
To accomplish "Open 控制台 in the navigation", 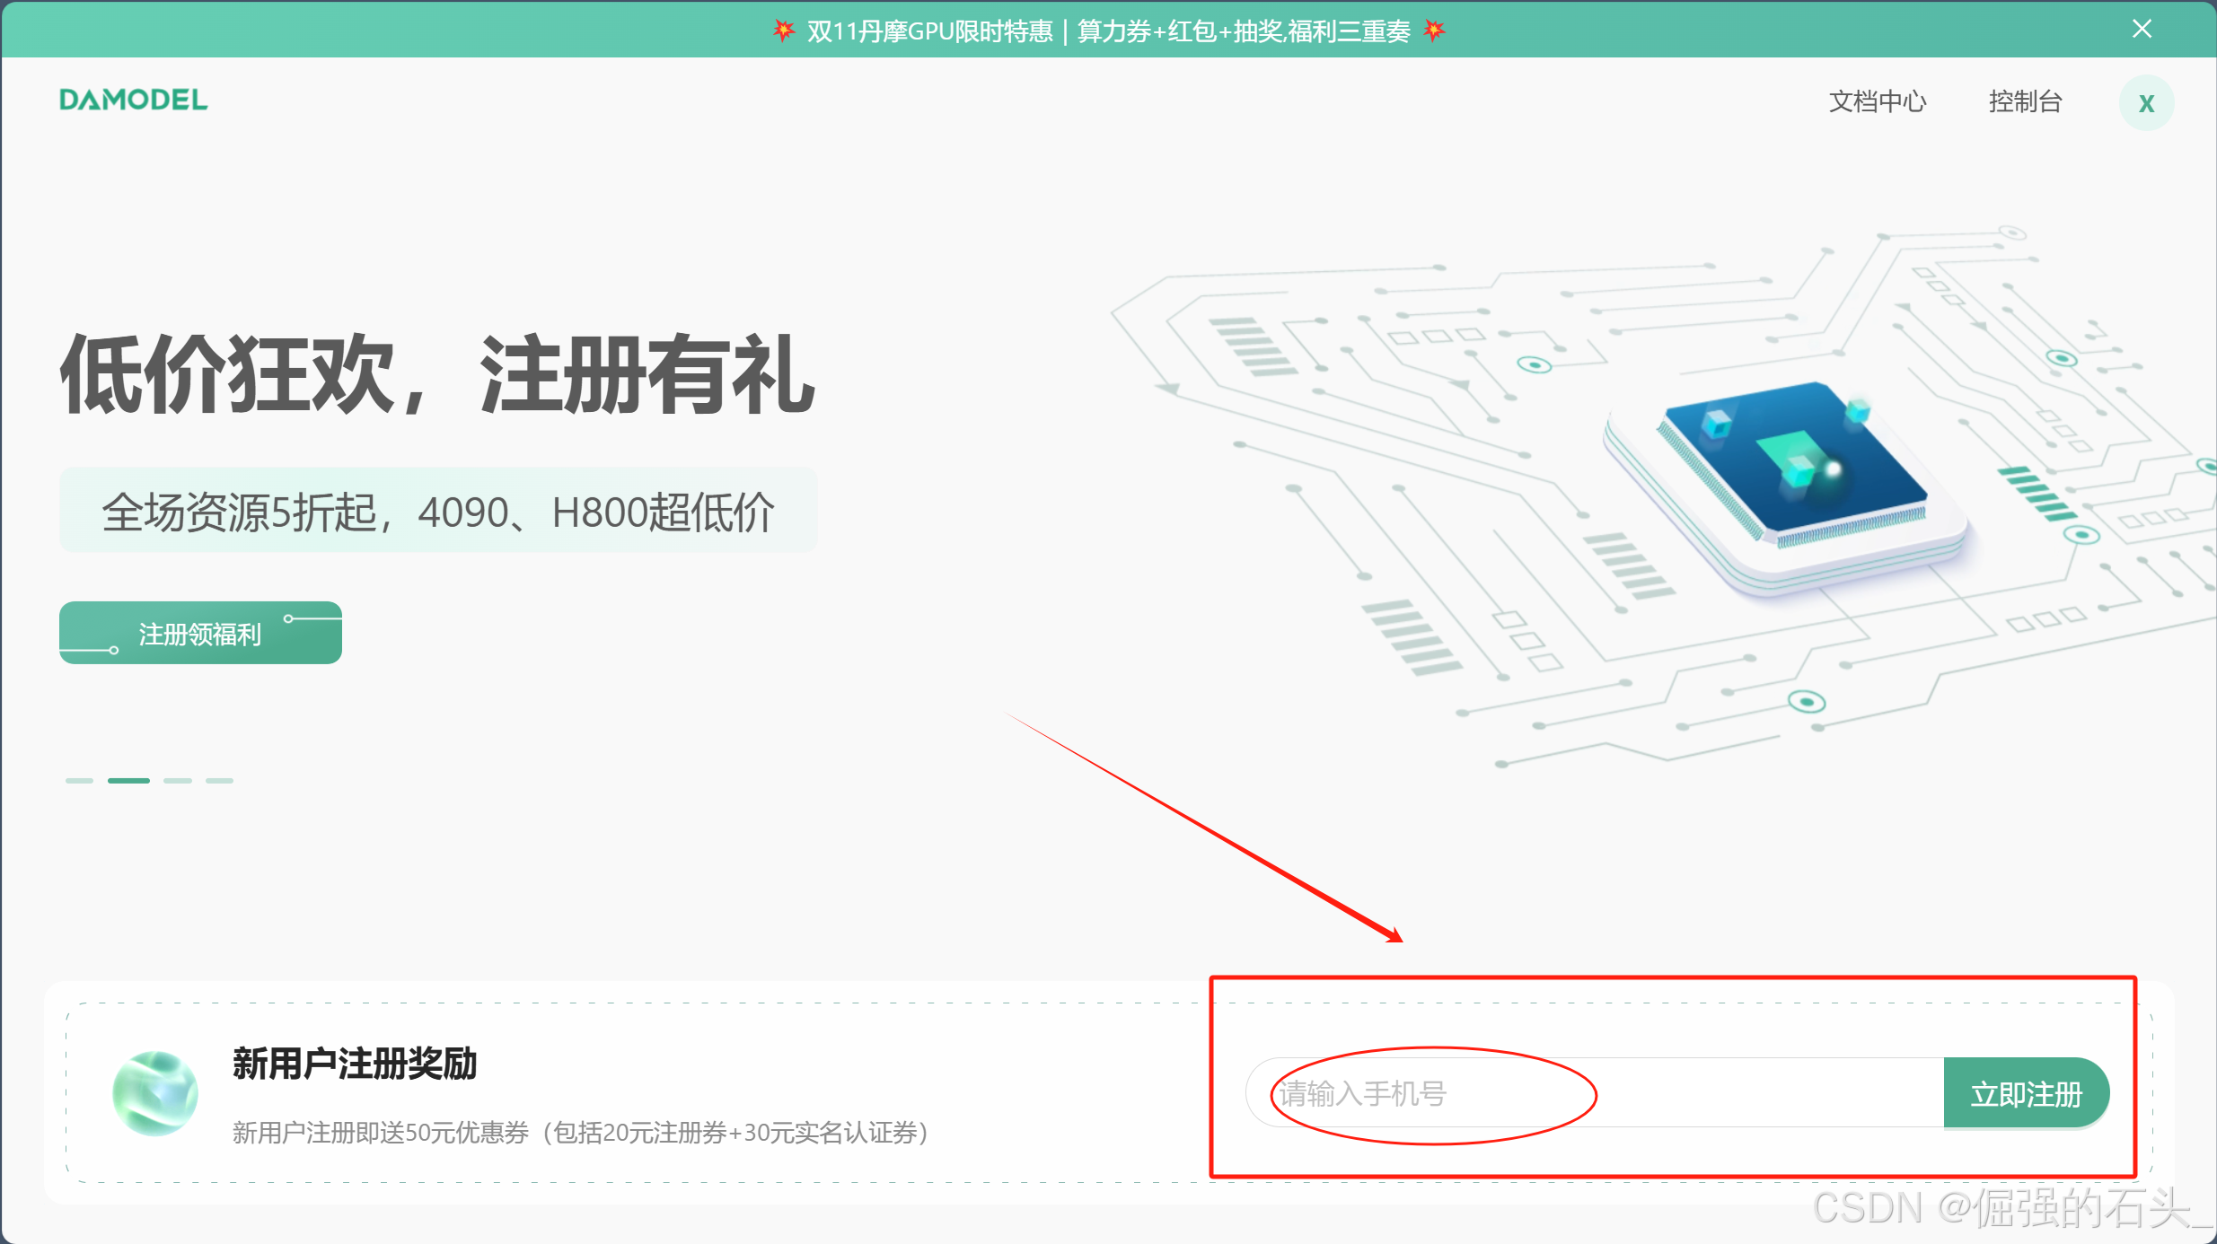I will 2025,101.
